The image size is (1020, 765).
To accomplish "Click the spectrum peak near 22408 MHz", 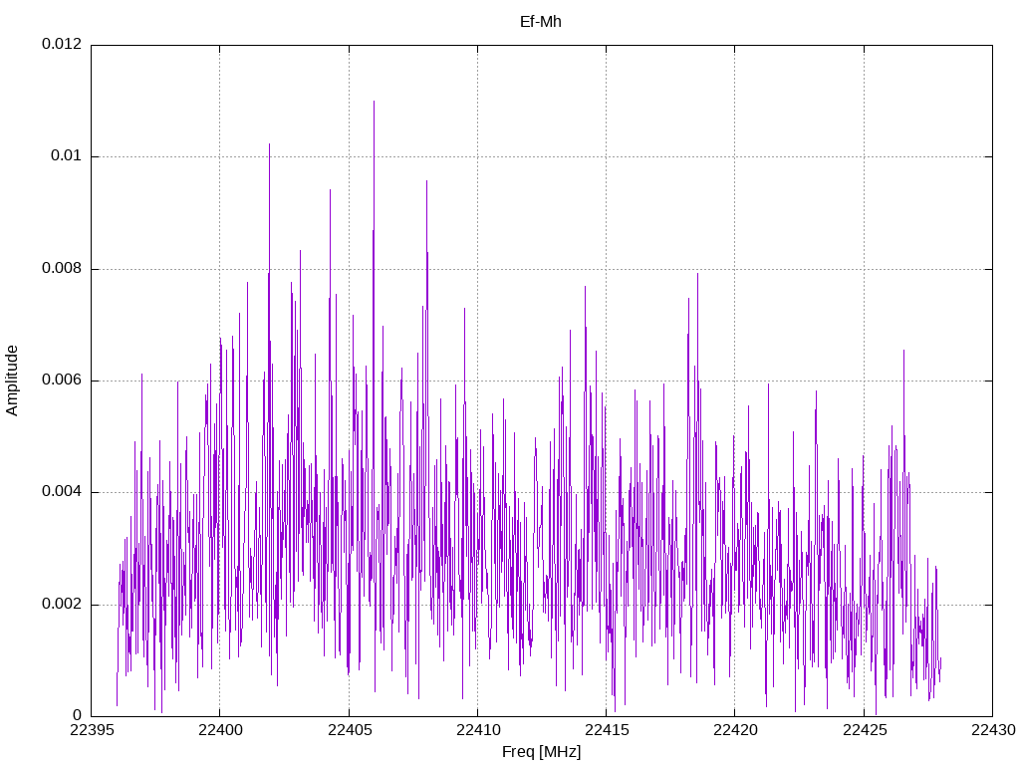I will coord(426,182).
